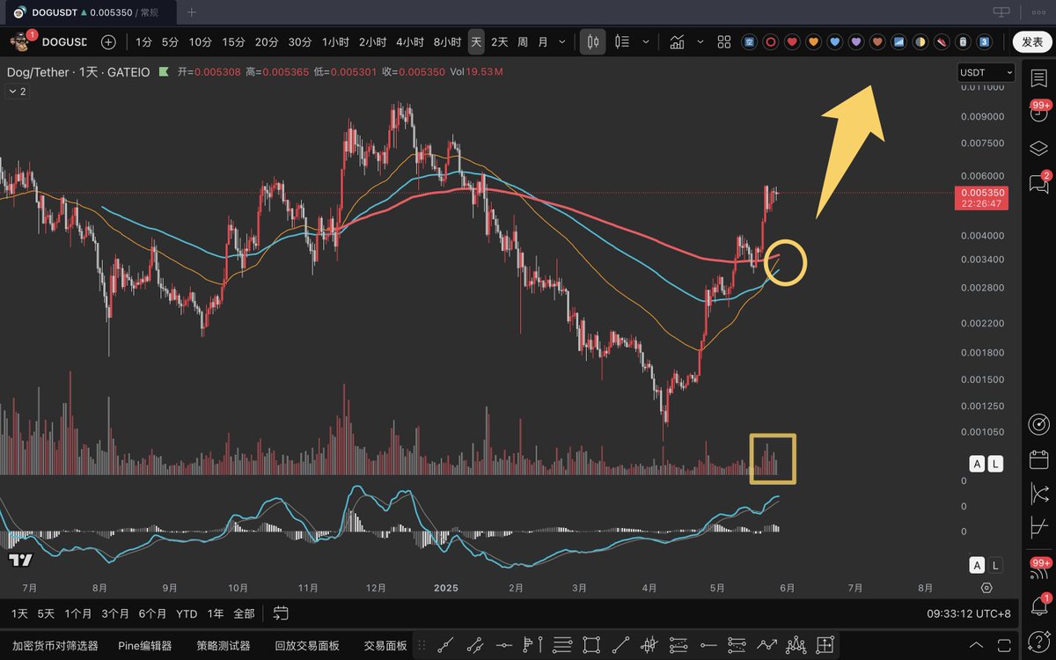
Task: Open the 回放交易面板 tab
Action: click(x=307, y=645)
